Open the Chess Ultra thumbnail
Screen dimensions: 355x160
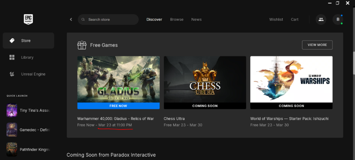click(205, 79)
